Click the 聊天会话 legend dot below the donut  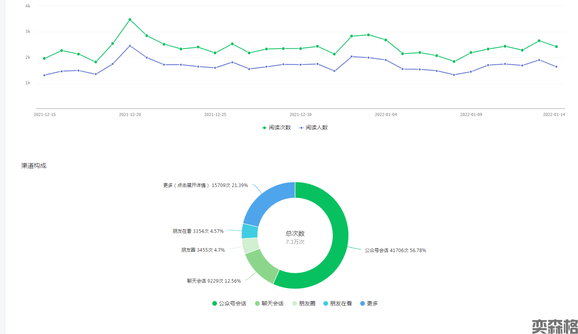point(257,303)
